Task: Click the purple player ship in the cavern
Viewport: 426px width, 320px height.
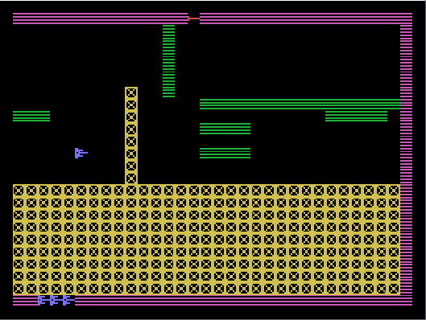Action: pyautogui.click(x=81, y=153)
